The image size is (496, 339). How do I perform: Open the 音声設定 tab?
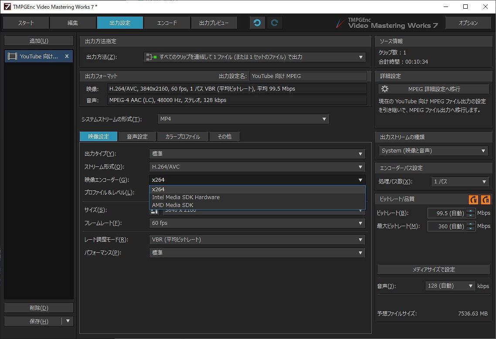pyautogui.click(x=137, y=137)
